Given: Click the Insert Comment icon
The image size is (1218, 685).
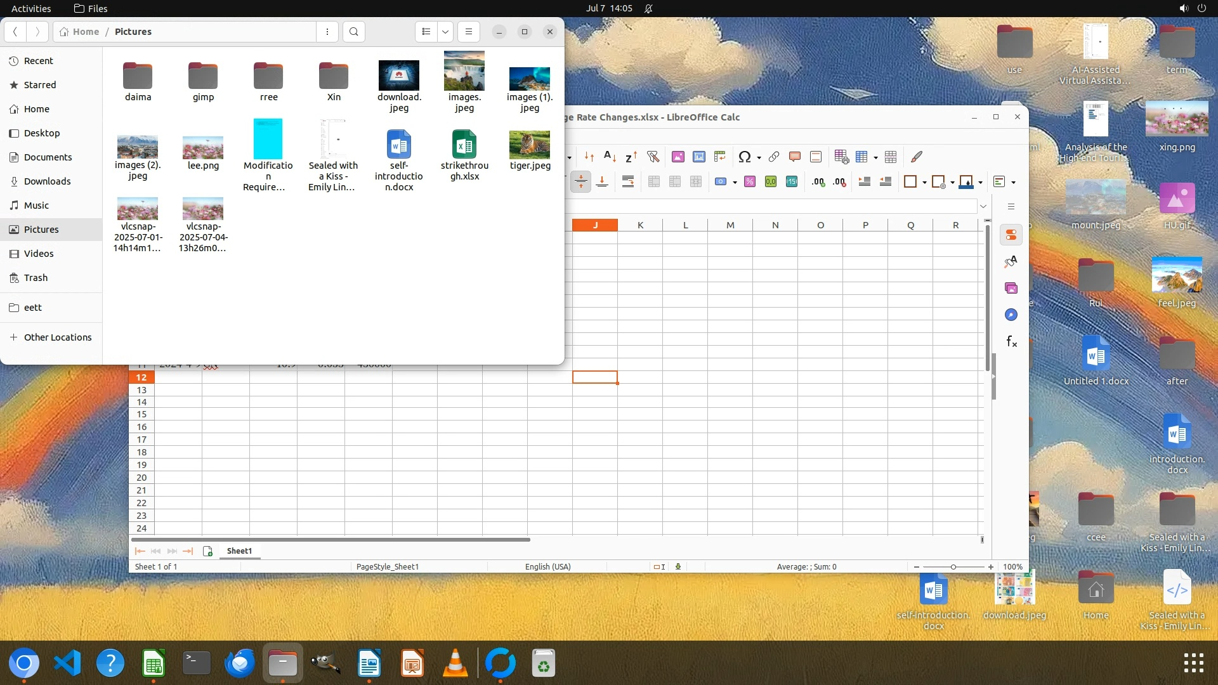Looking at the screenshot, I should (795, 157).
